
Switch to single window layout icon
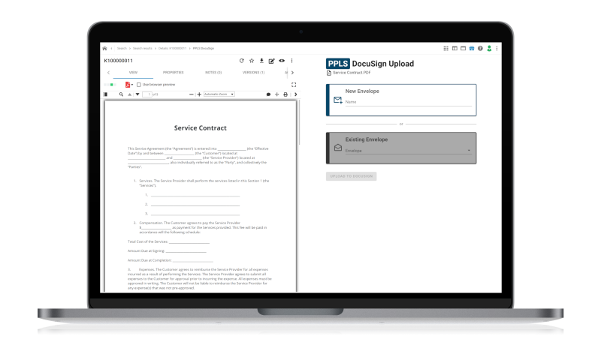(463, 49)
